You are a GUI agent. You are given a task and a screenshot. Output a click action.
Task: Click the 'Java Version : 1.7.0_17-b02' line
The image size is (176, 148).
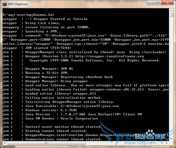click(83, 114)
